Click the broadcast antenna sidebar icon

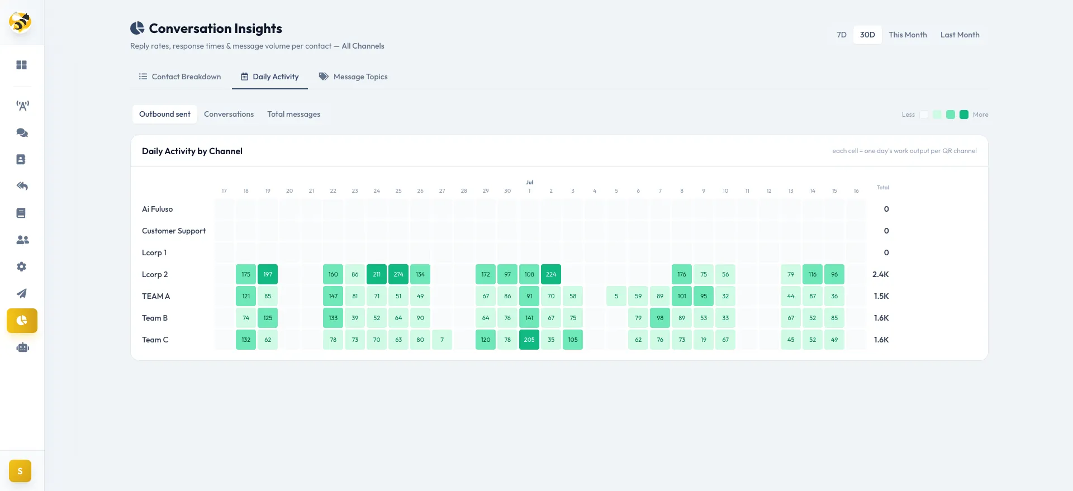point(22,106)
